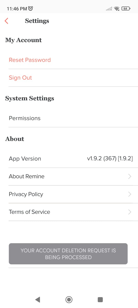This screenshot has width=138, height=308.
Task: Tap the alarm clock status icon
Action: (x=31, y=8)
